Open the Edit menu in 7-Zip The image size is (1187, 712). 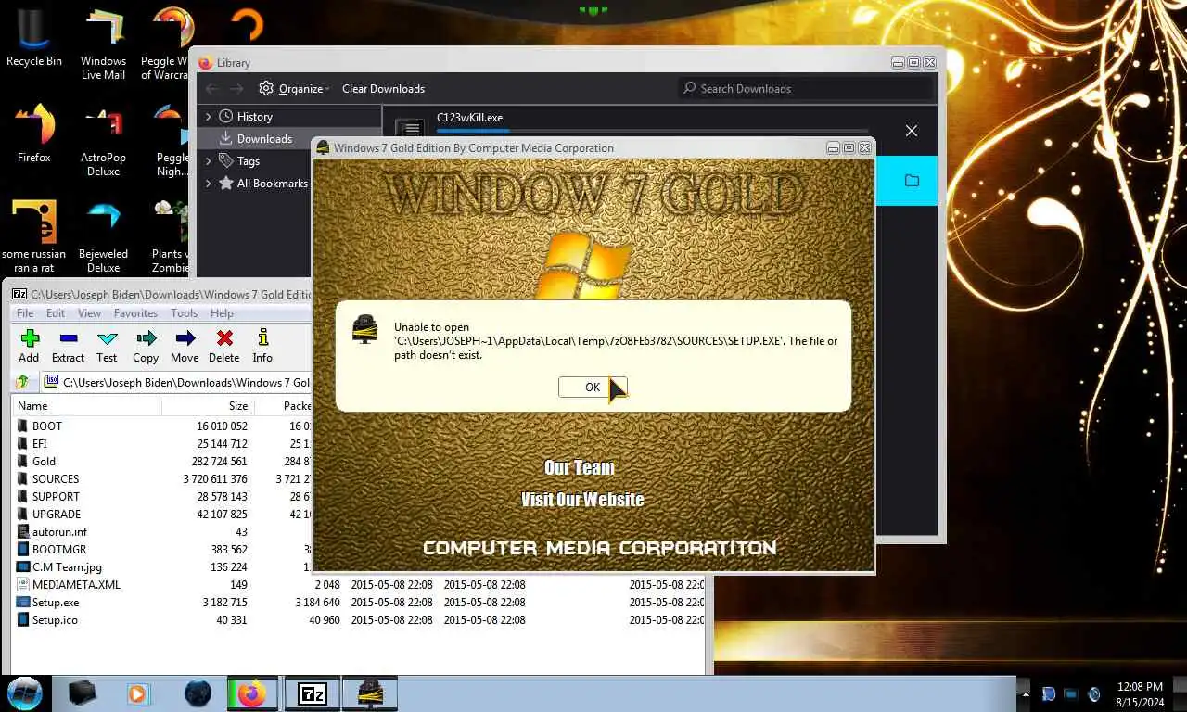click(56, 313)
